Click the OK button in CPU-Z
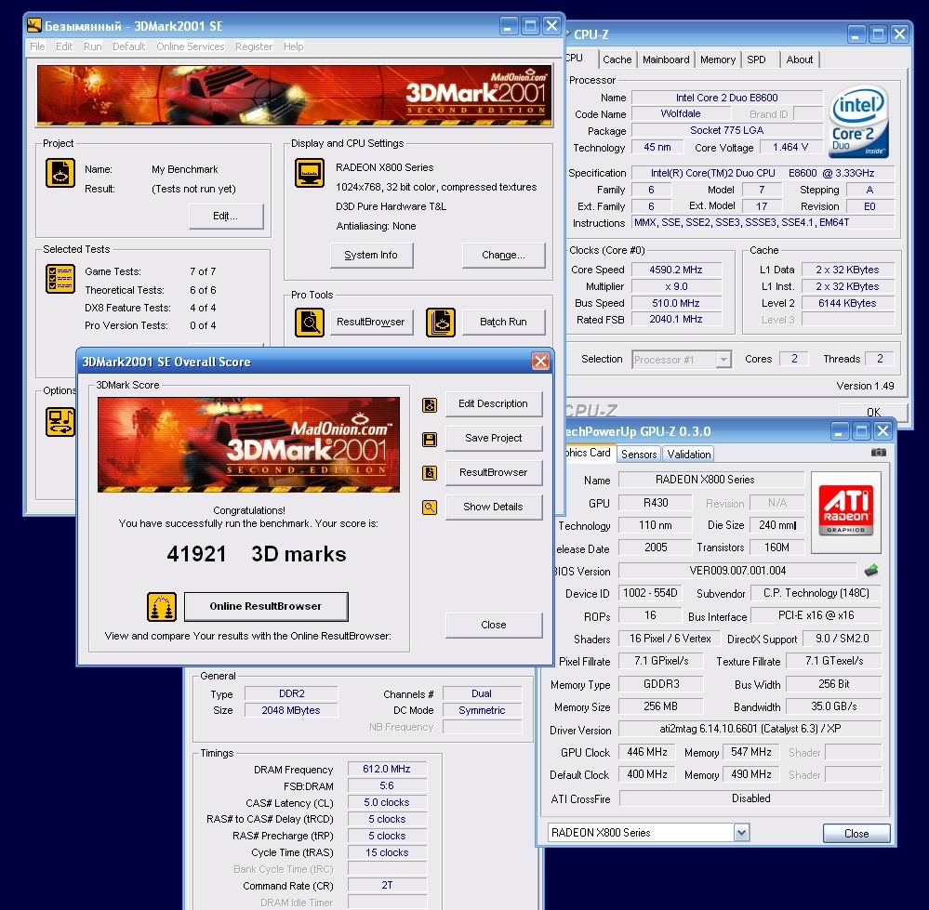This screenshot has height=910, width=929. pos(873,412)
